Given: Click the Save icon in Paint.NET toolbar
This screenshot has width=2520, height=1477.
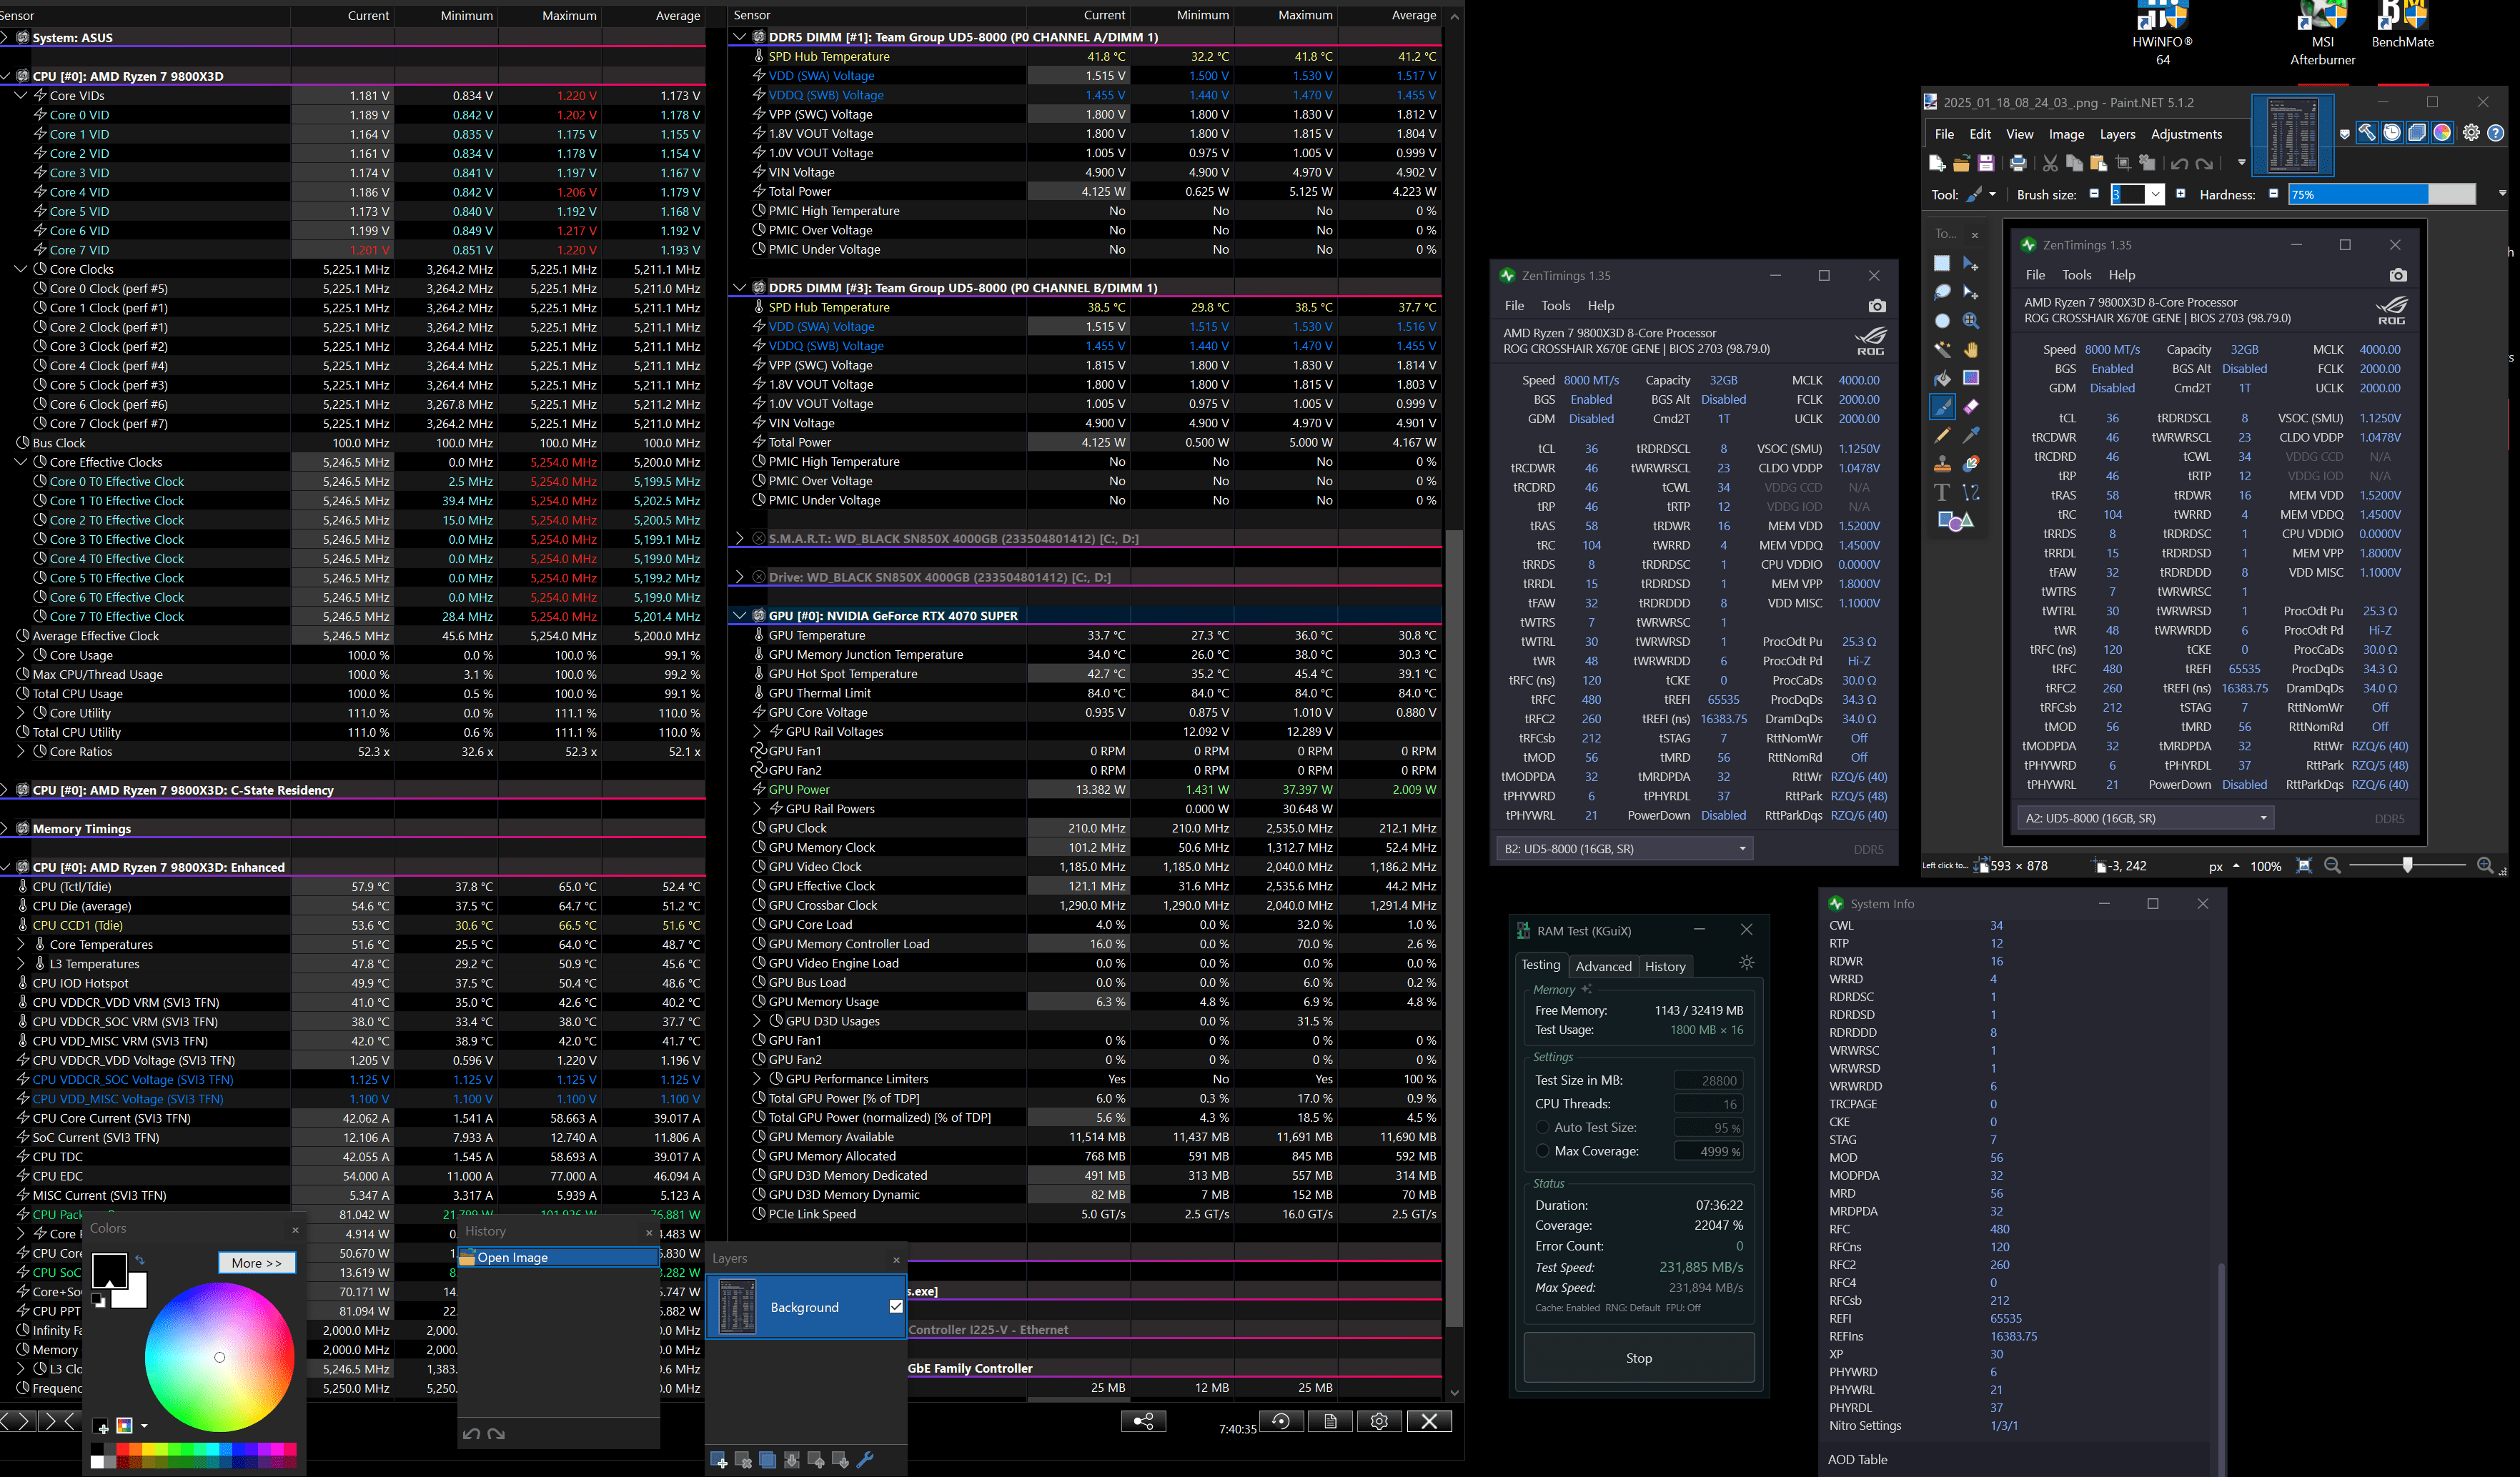Looking at the screenshot, I should click(x=1986, y=163).
